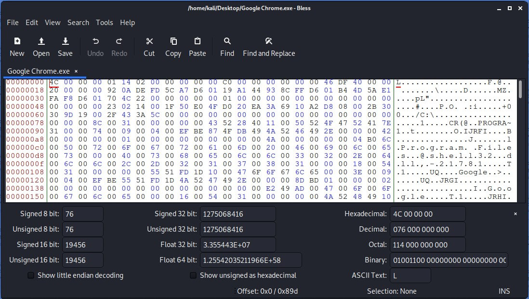The width and height of the screenshot is (529, 299).
Task: Click the Redo toolbar icon
Action: tap(119, 41)
